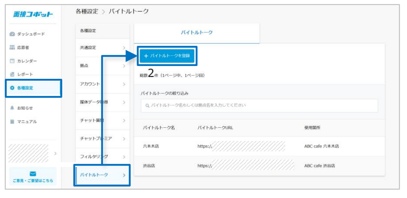Click the 各種設定 header in settings list
The image size is (407, 198).
(x=88, y=31)
